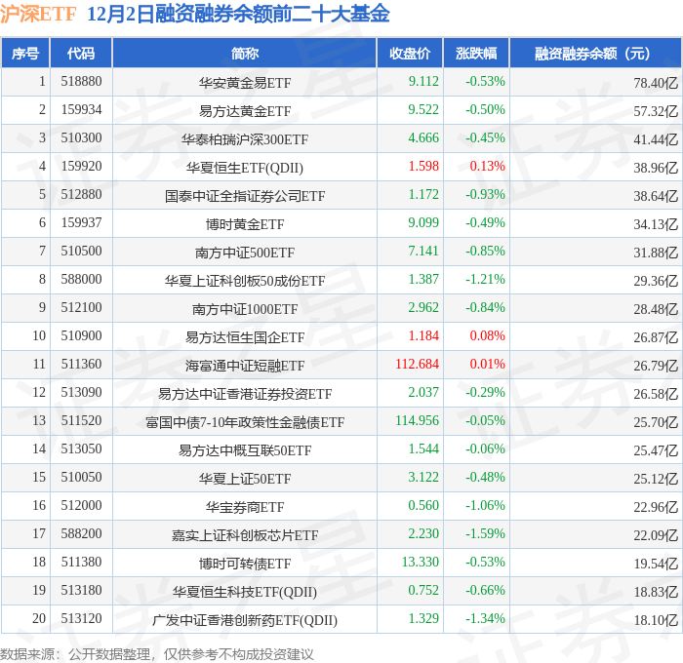This screenshot has width=683, height=663.
Task: Click the balance value 31.88亿
Action: 656,253
